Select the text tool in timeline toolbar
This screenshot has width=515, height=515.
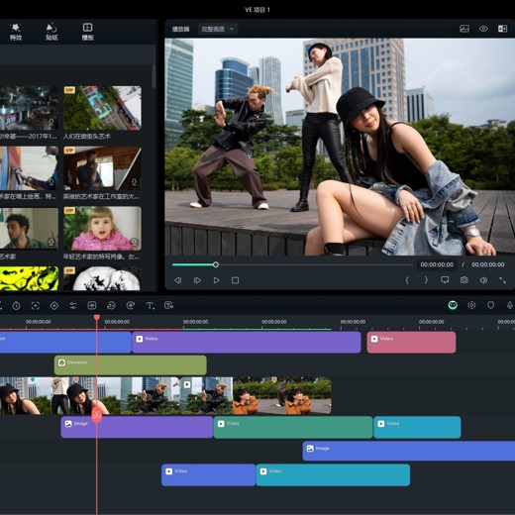(x=150, y=306)
